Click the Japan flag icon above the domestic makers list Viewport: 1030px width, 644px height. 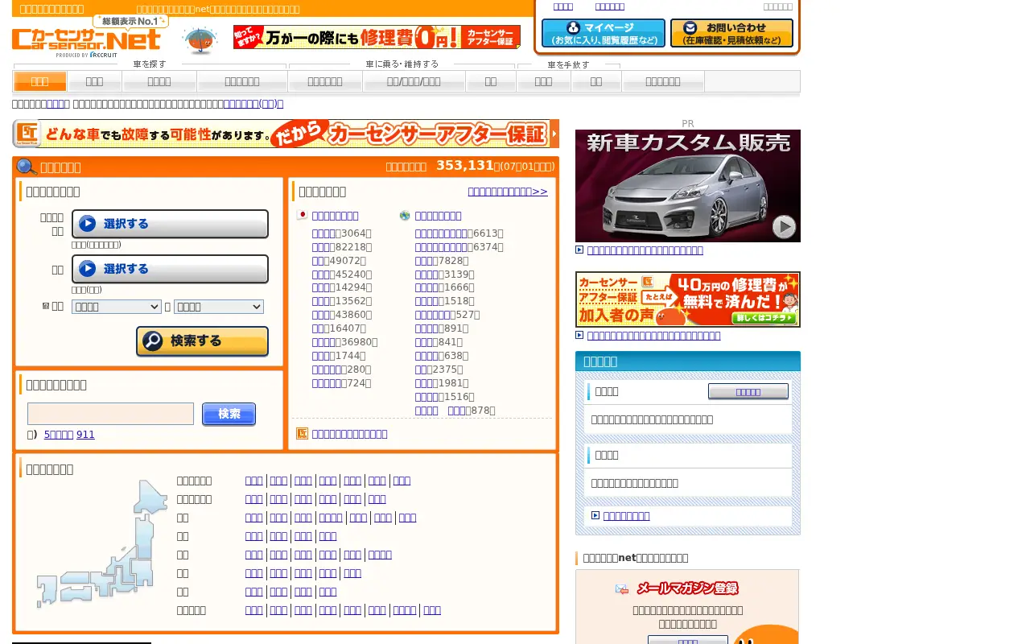[303, 215]
